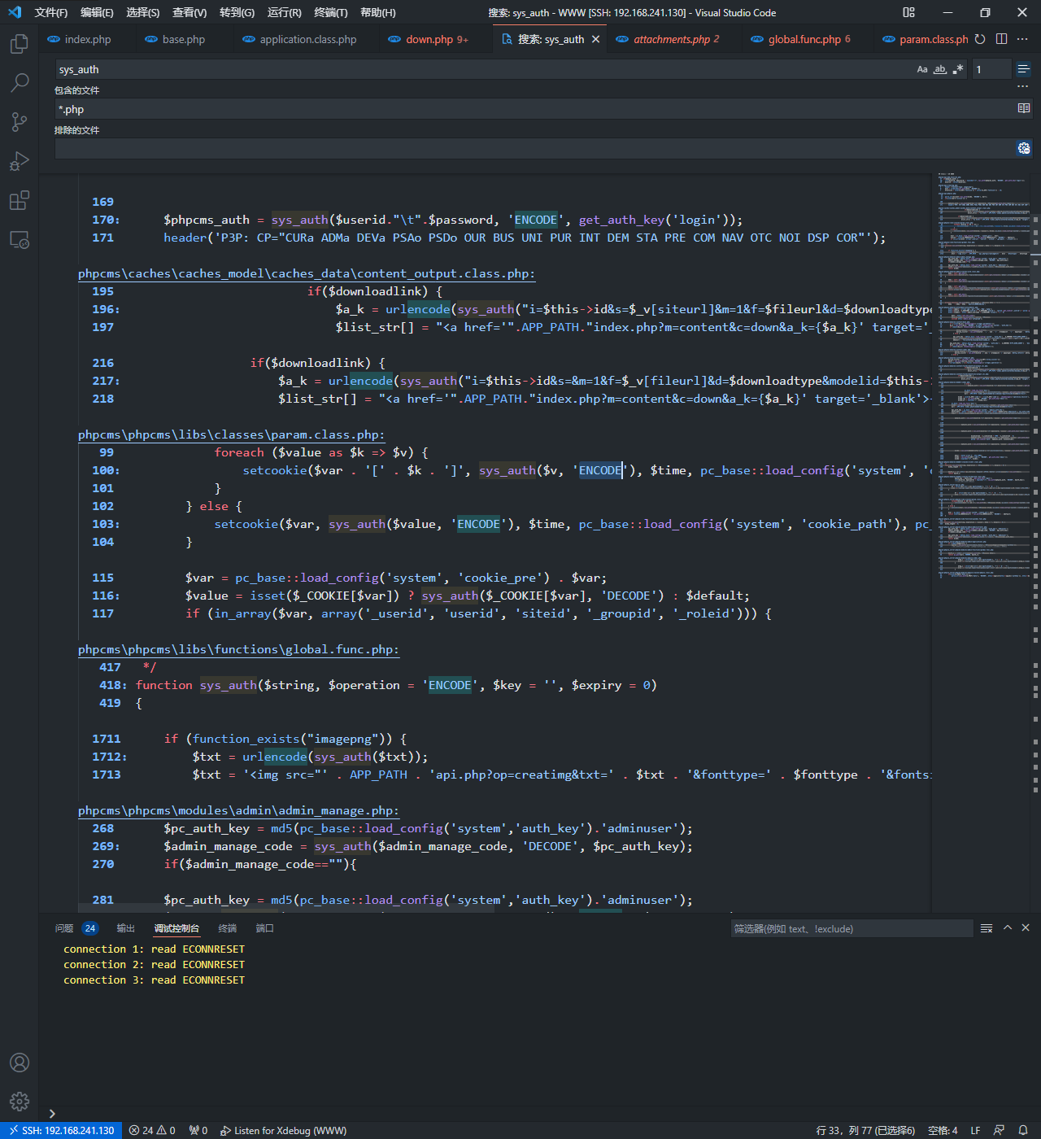
Task: Open errors and warnings count in status bar
Action: (152, 1130)
